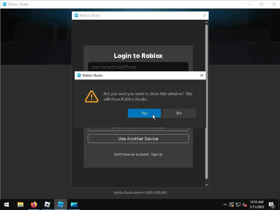Close the Roblox Studio login window

pyautogui.click(x=205, y=16)
